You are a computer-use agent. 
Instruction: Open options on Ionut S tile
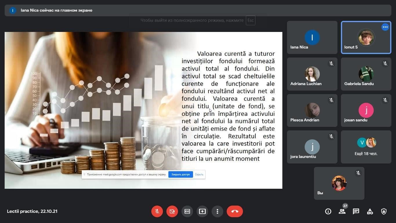385,27
